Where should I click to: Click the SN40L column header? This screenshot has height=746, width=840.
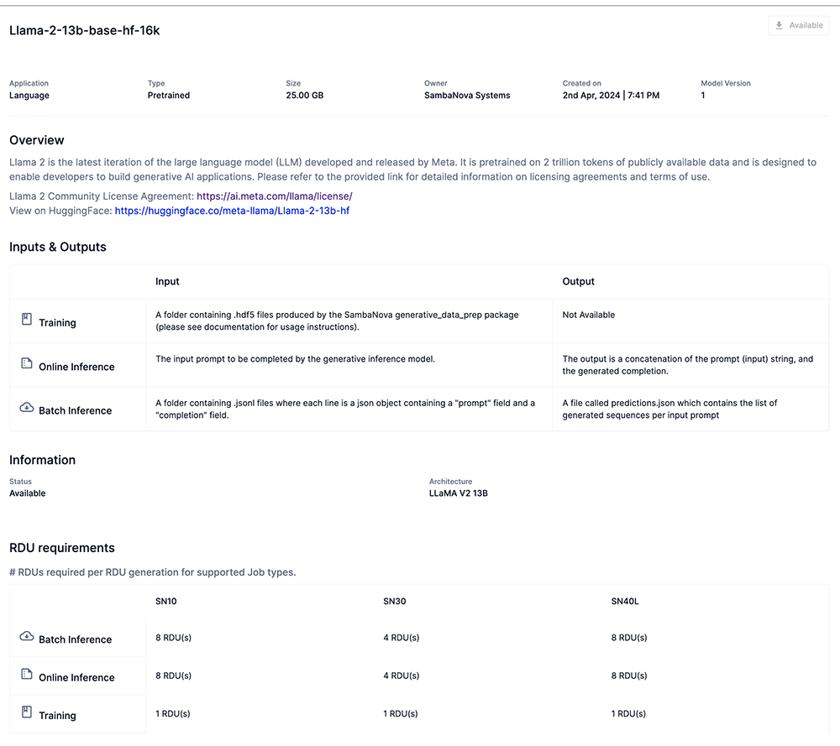tap(625, 602)
